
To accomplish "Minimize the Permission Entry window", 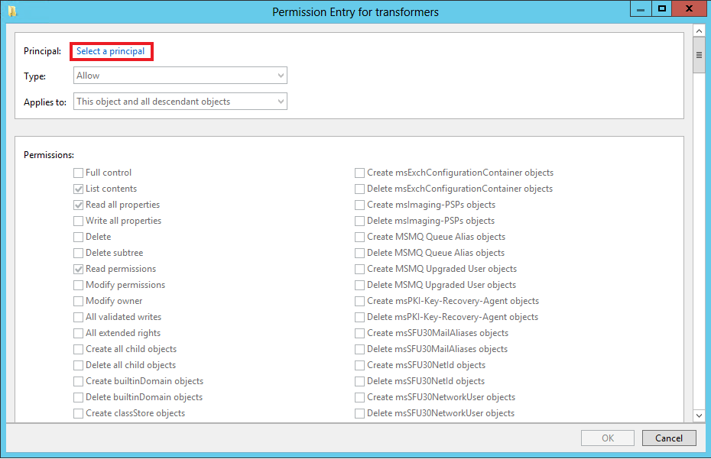I will click(641, 9).
